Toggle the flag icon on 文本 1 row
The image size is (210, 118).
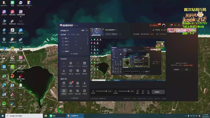click(x=76, y=45)
